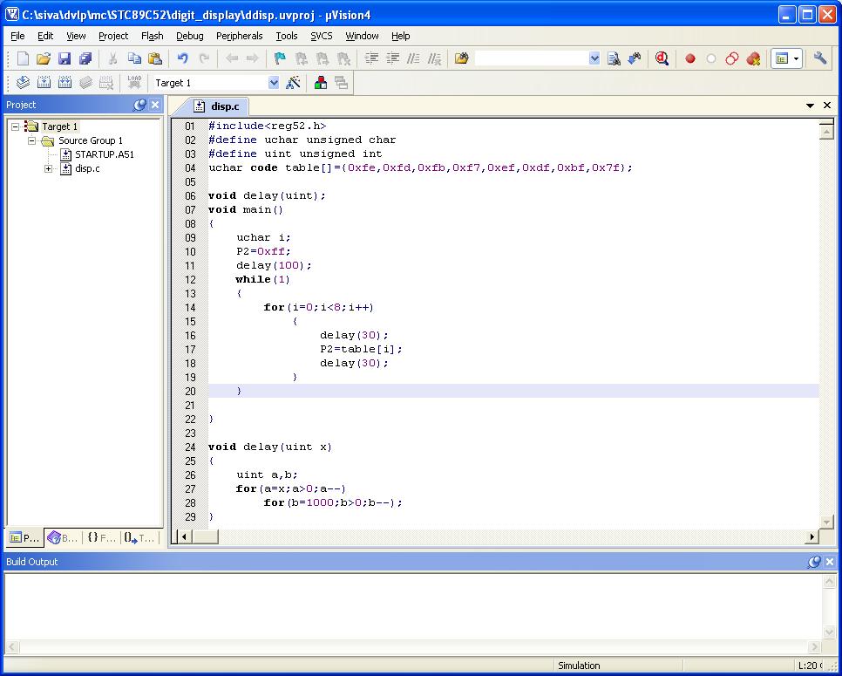
Task: Click the Configuration wrench icon
Action: coord(818,60)
